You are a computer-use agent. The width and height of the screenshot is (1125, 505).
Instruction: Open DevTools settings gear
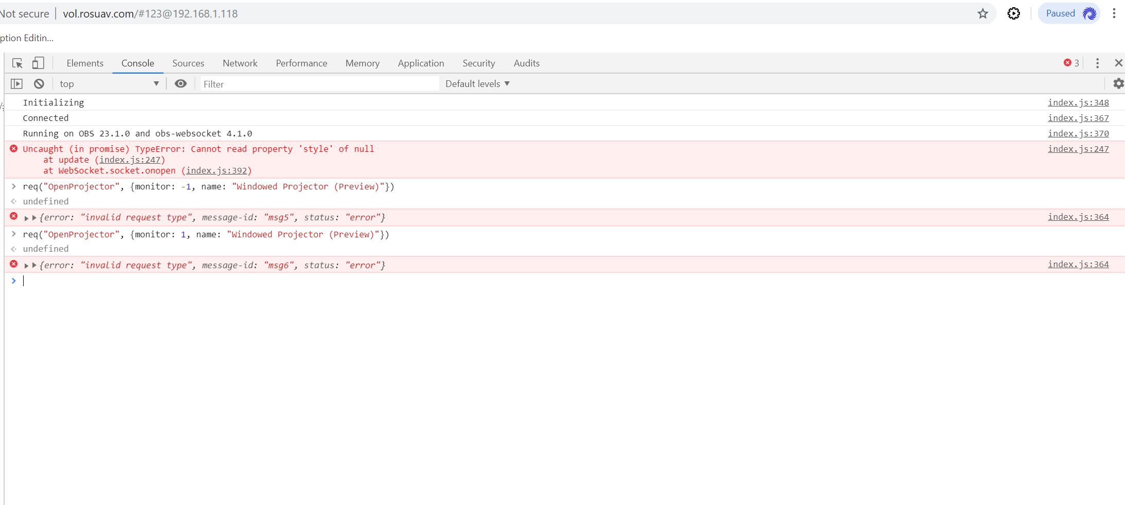click(1118, 83)
